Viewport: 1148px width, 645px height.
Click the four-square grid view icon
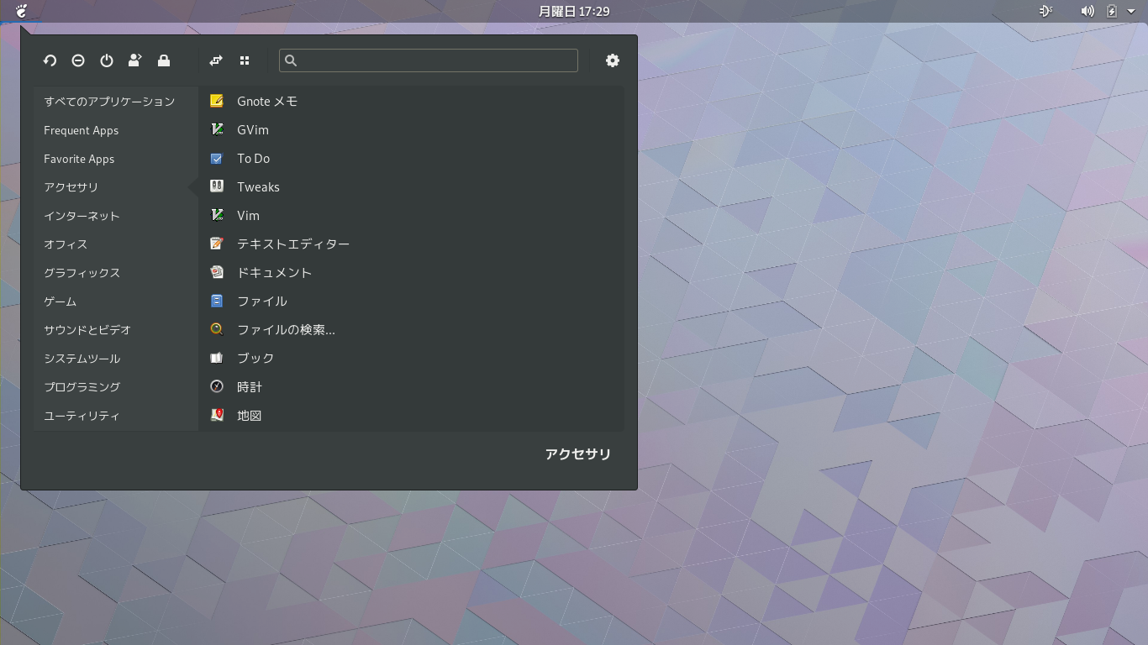pos(245,60)
